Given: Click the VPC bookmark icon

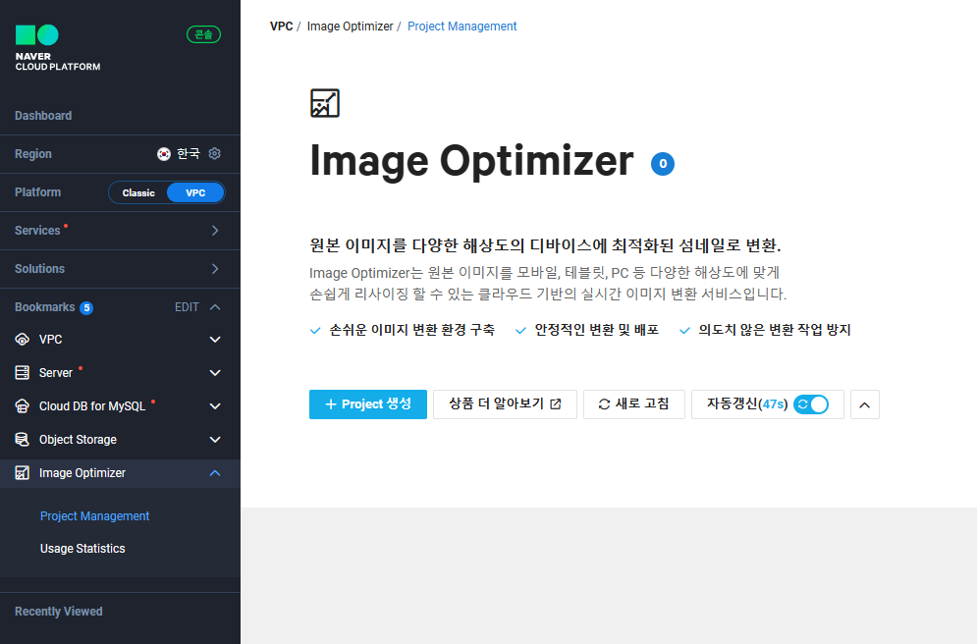Looking at the screenshot, I should (x=22, y=340).
